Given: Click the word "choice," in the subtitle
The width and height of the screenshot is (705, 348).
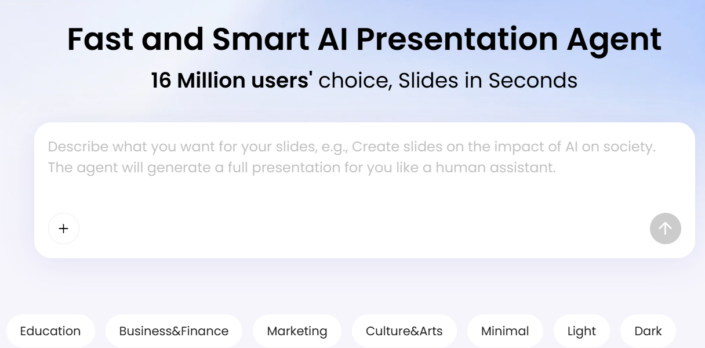Looking at the screenshot, I should 355,81.
